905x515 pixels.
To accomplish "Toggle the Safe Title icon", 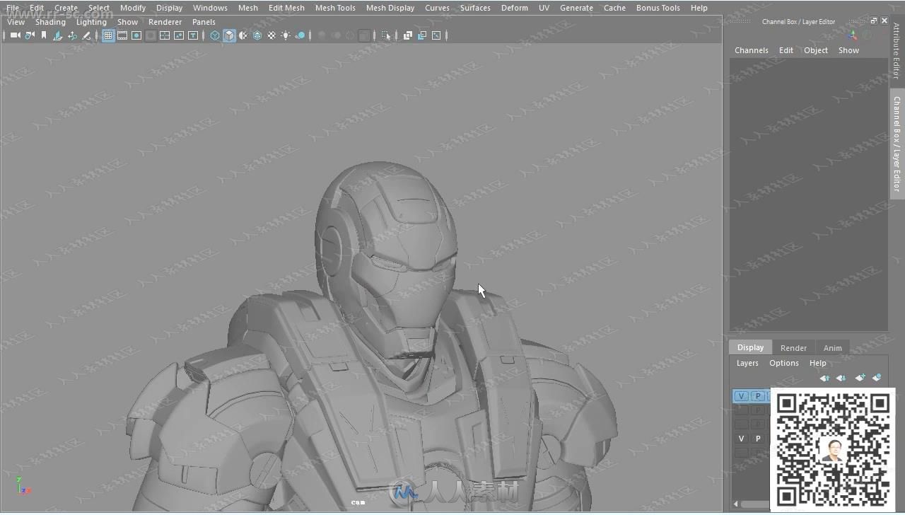I will (x=193, y=35).
